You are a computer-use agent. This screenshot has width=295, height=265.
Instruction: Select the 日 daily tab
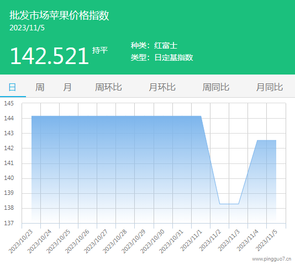[12, 87]
